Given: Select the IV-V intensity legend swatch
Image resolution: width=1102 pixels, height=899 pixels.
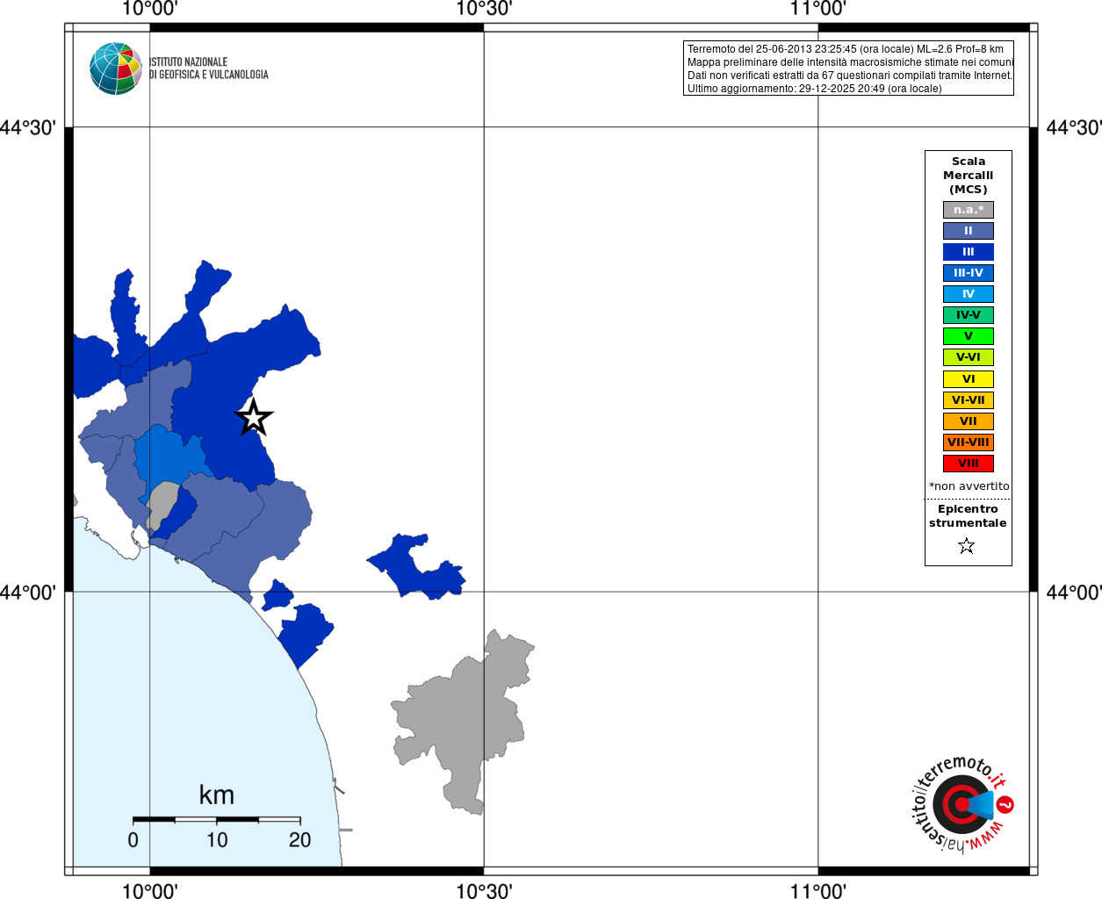Looking at the screenshot, I should [x=969, y=315].
